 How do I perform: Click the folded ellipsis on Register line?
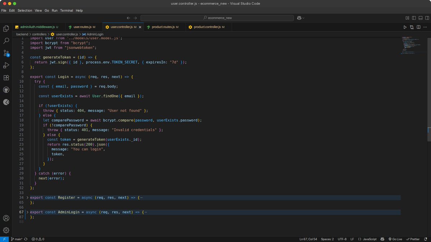pyautogui.click(x=142, y=198)
